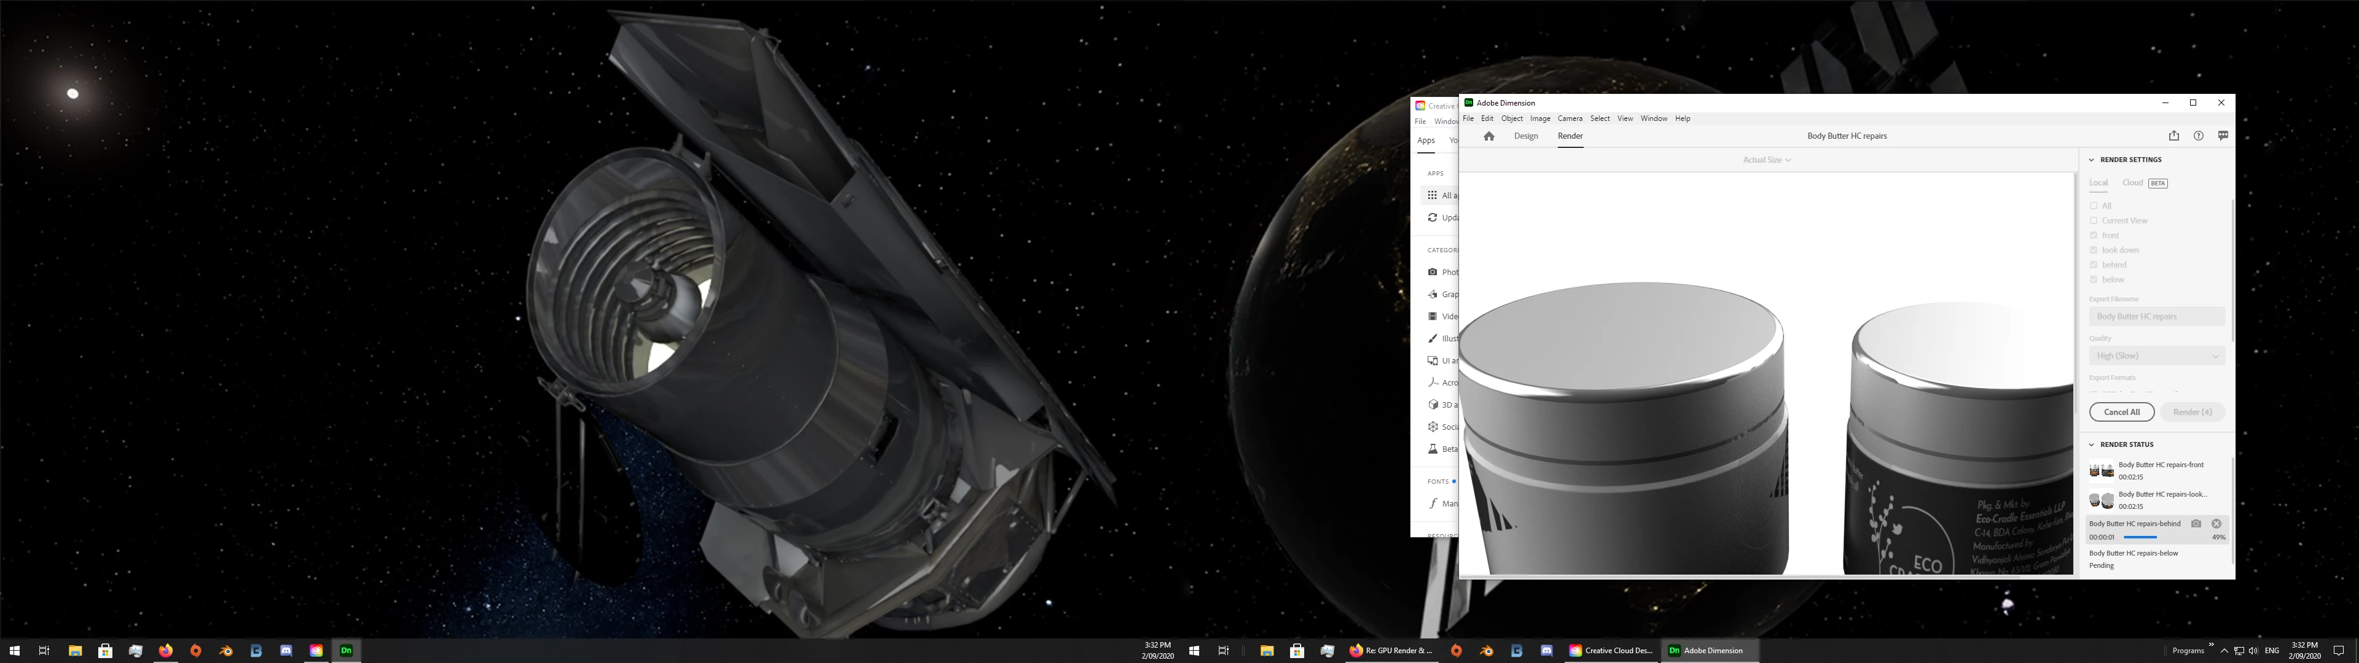Click the Cancel All button

point(2122,412)
